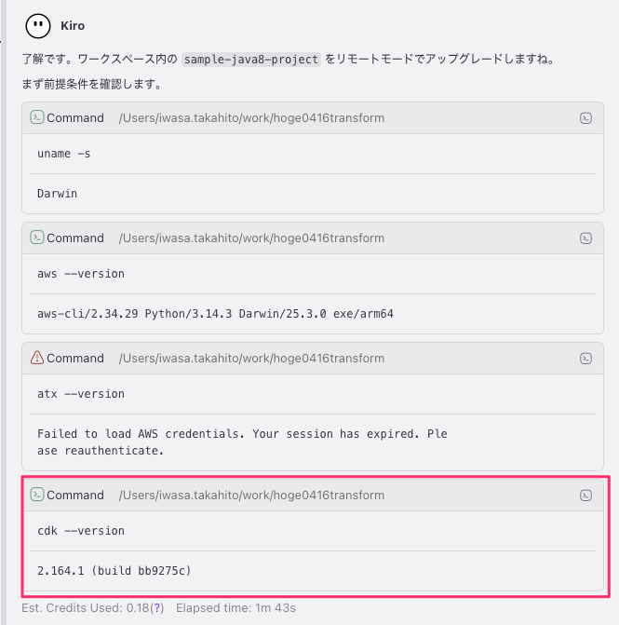The image size is (619, 625).
Task: Open cdk command block in terminal via right icon
Action: click(x=585, y=496)
